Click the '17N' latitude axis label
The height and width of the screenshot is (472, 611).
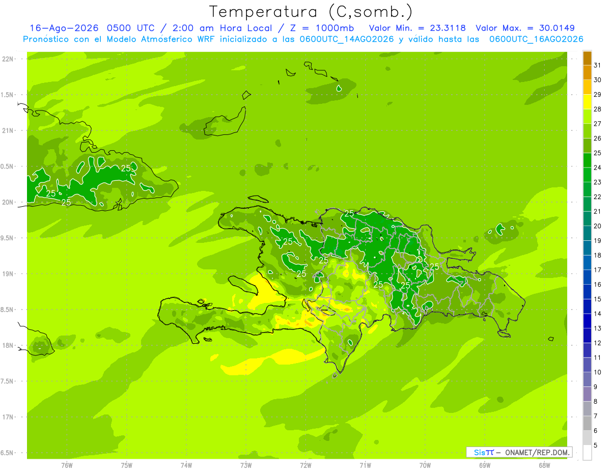8,417
